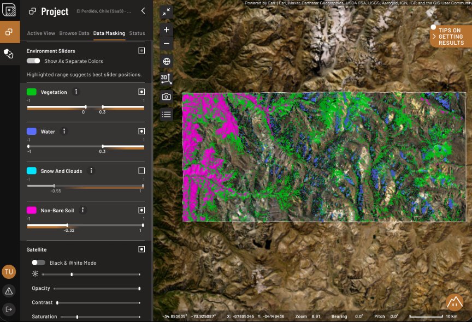Viewport: 472px width, 322px height.
Task: Expand Tips On Getting Results panel
Action: point(451,37)
